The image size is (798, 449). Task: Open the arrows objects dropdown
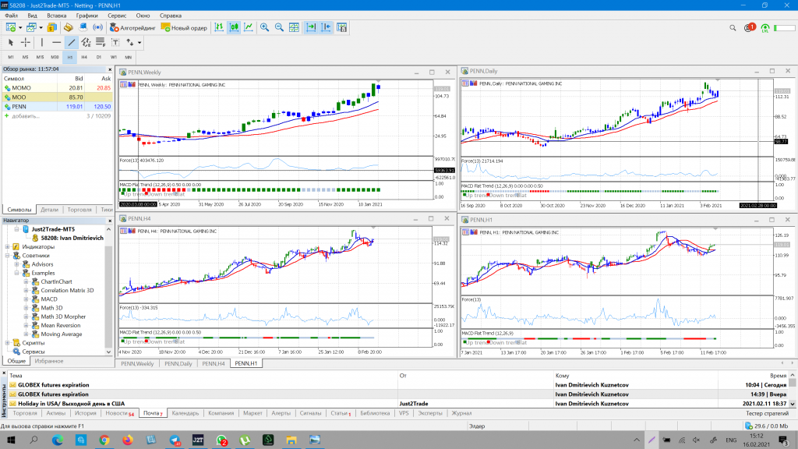pyautogui.click(x=139, y=43)
